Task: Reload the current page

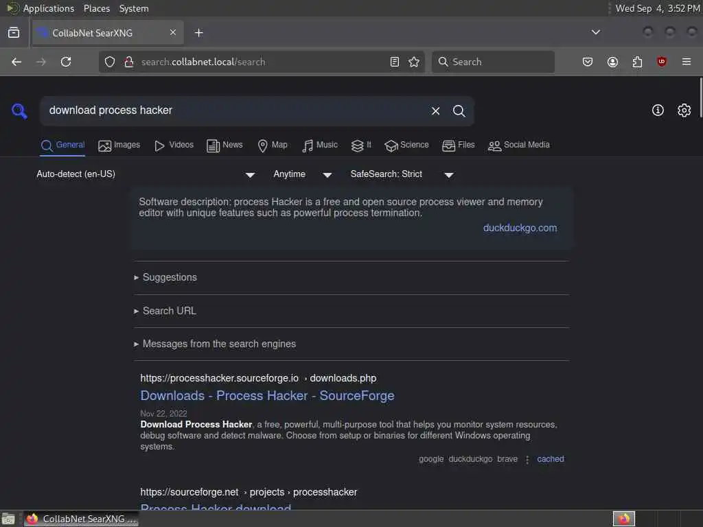Action: coord(66,62)
